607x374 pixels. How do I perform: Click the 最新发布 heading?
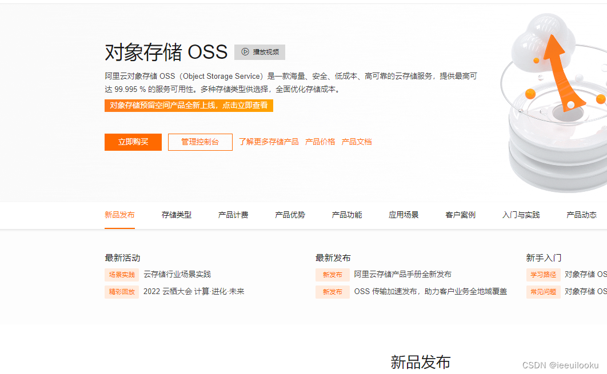pyautogui.click(x=333, y=258)
